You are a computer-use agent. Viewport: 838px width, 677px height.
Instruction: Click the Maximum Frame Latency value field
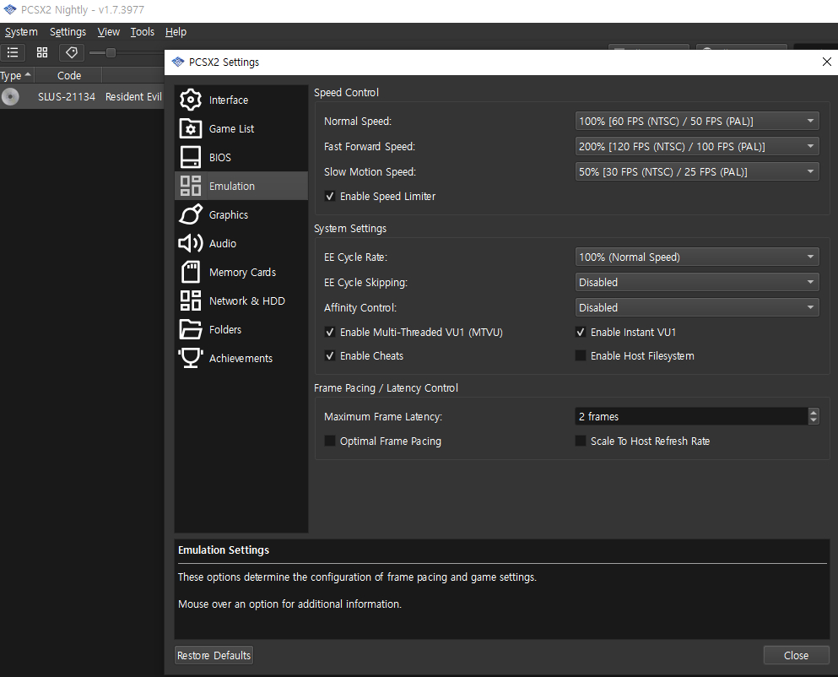click(691, 416)
